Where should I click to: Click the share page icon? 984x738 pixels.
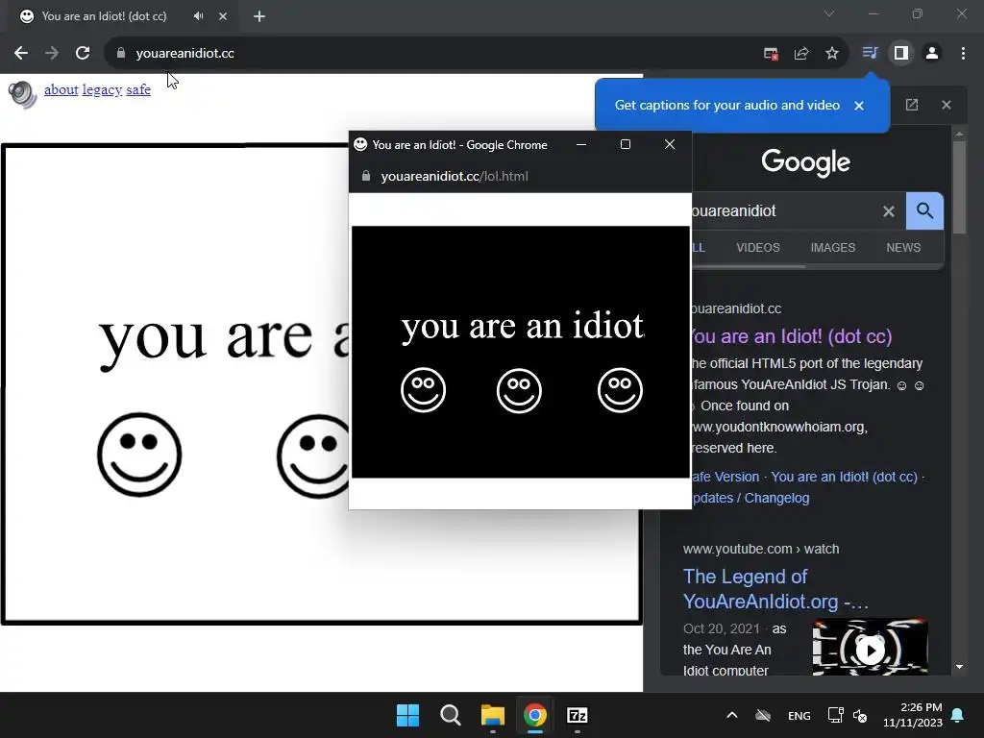[x=801, y=54]
